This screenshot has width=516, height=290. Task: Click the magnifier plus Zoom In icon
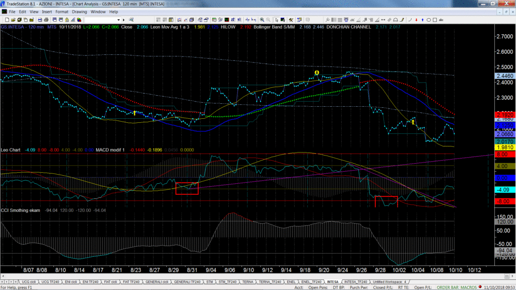click(x=262, y=20)
